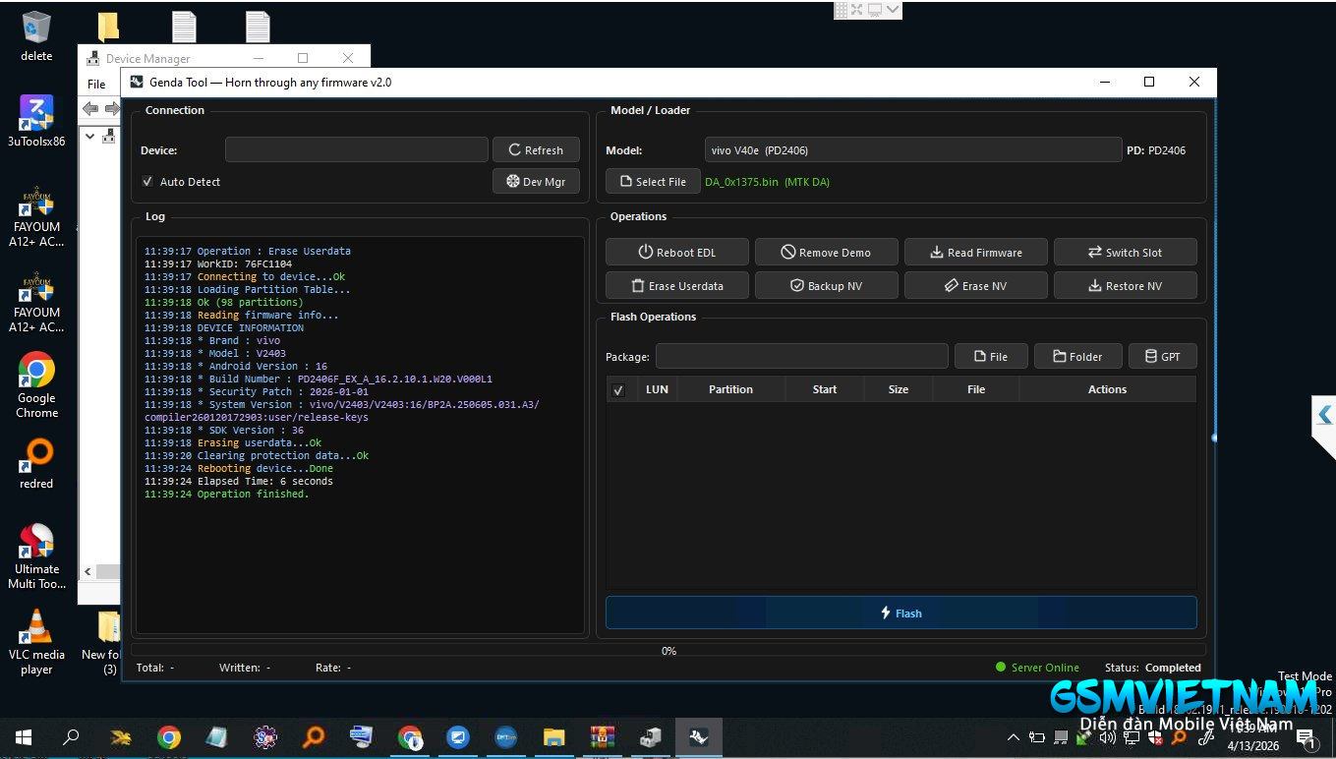This screenshot has width=1336, height=759.
Task: Click Backup NV shield button
Action: coord(826,286)
